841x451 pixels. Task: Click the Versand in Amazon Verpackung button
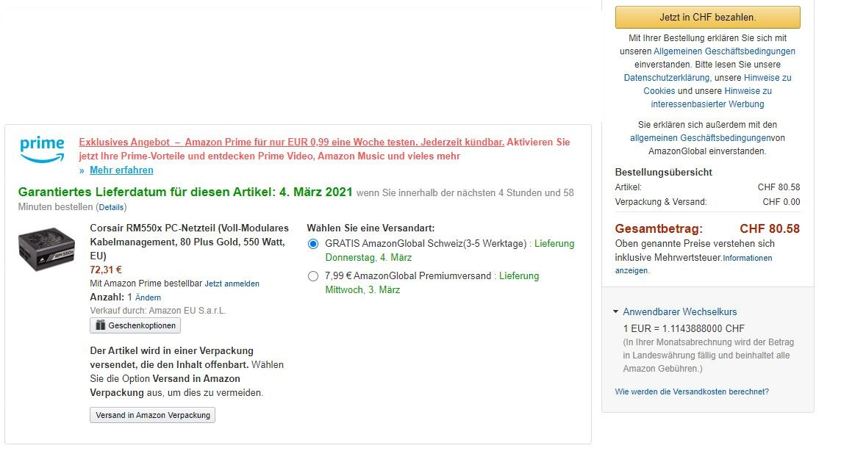(152, 415)
